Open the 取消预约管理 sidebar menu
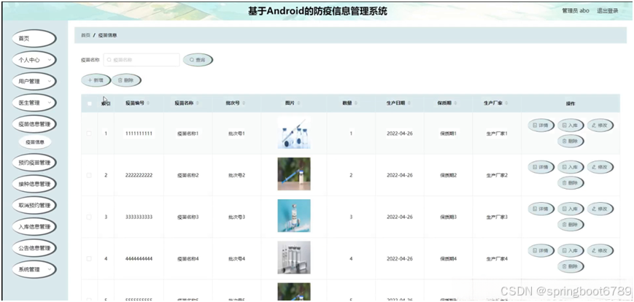This screenshot has height=302, width=634. click(x=34, y=206)
